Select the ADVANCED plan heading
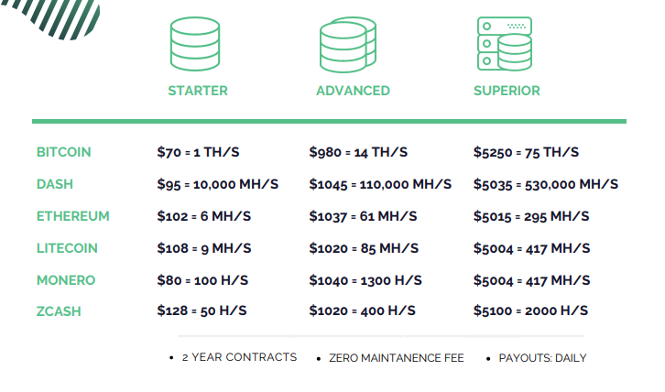This screenshot has height=392, width=665. coord(353,91)
